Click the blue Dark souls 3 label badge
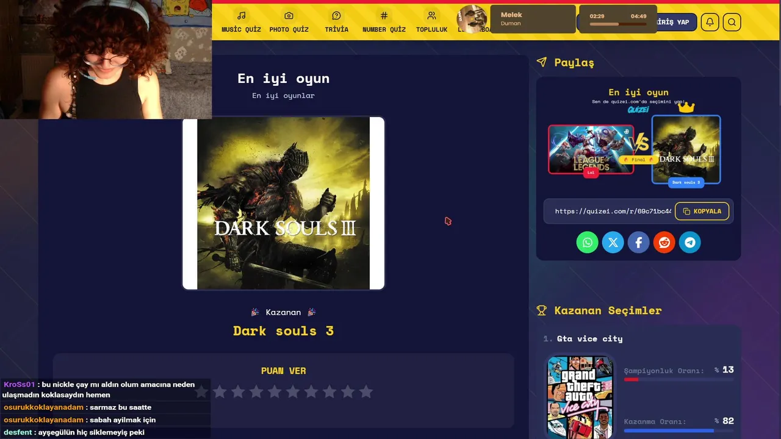The image size is (781, 439). coord(686,182)
